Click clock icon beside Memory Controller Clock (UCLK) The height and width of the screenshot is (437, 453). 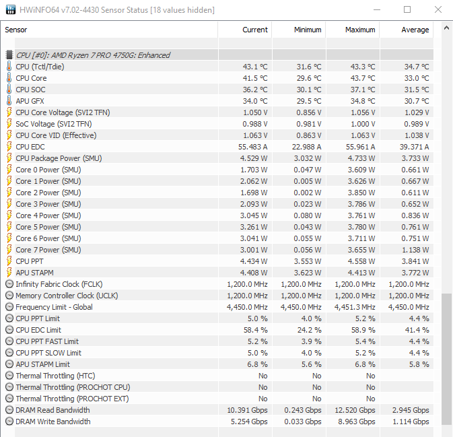[9, 296]
